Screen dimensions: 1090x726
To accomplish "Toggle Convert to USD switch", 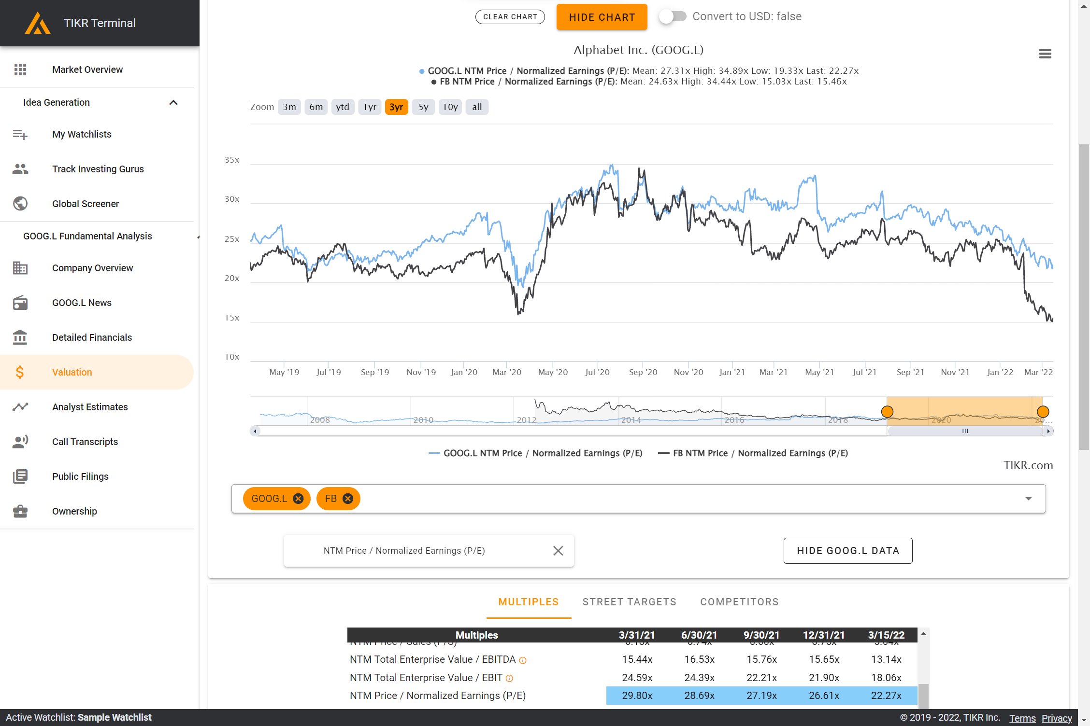I will tap(673, 16).
